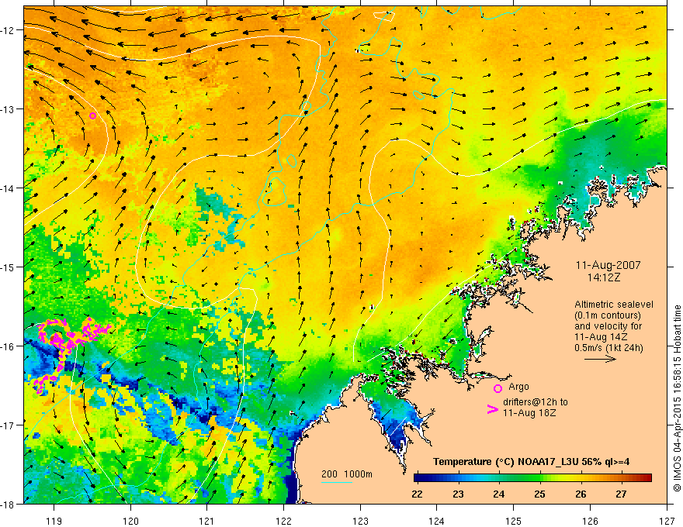Click the longitude axis label '124'
The height and width of the screenshot is (527, 683).
pos(437,521)
